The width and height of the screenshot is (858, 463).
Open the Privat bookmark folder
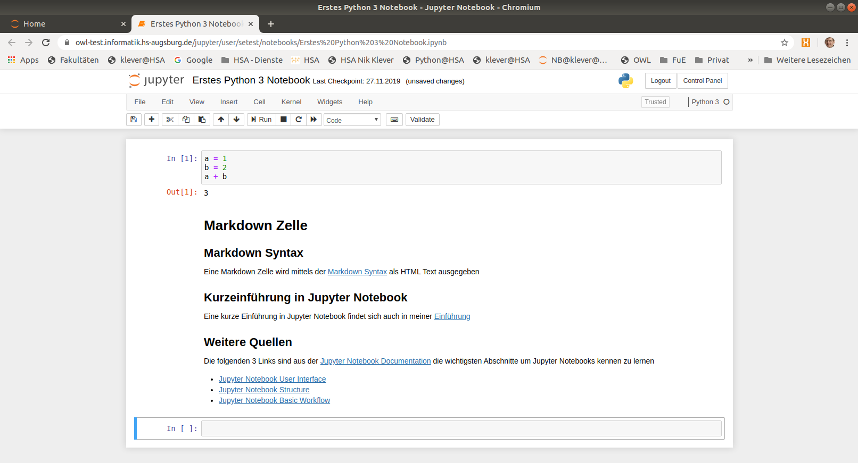[x=712, y=60]
